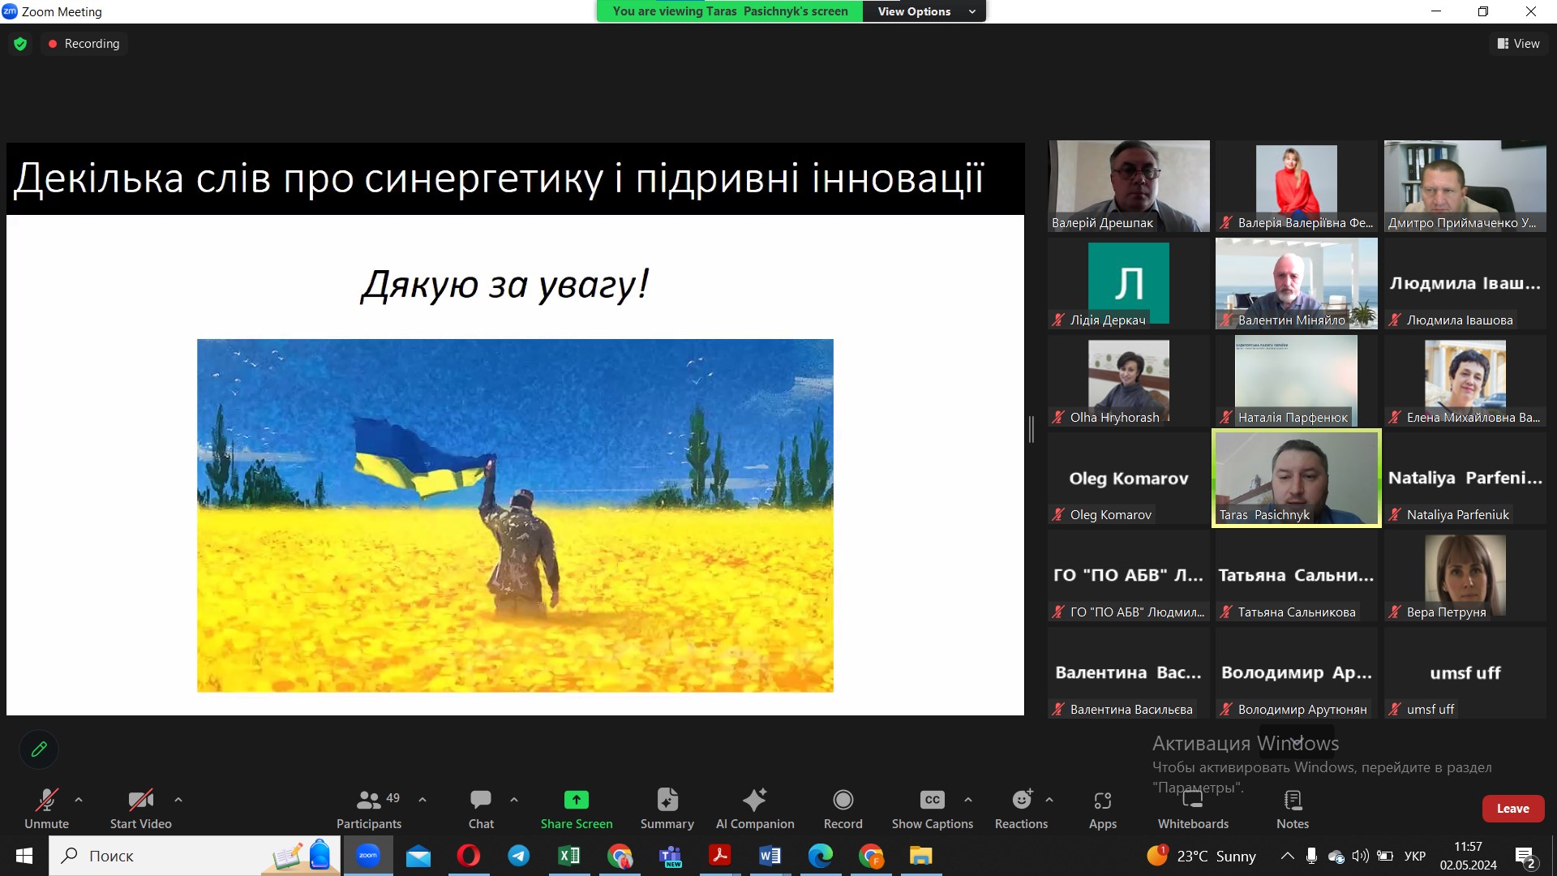Expand the arrow beside Chat

tap(514, 800)
